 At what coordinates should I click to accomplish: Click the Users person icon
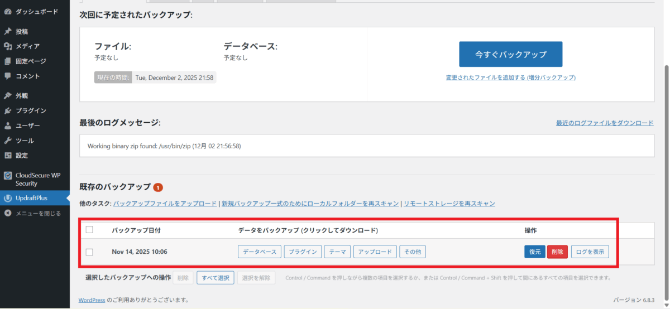[x=8, y=126]
